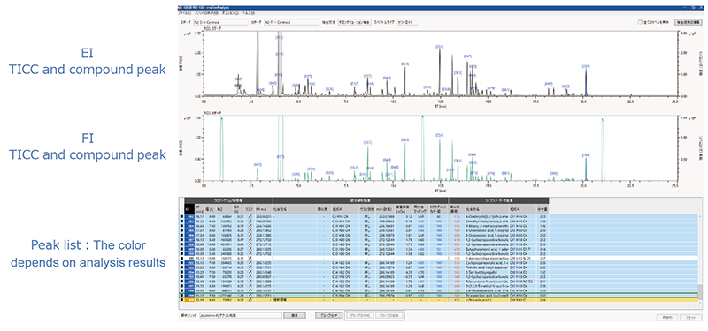This screenshot has width=708, height=331.
Task: Toggle link checkbox in the Dimethyl-trans,trans row
Action: click(250, 222)
